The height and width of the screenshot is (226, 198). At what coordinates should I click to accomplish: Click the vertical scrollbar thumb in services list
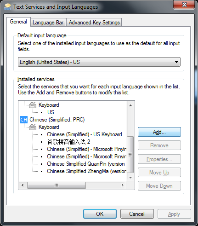[130, 155]
